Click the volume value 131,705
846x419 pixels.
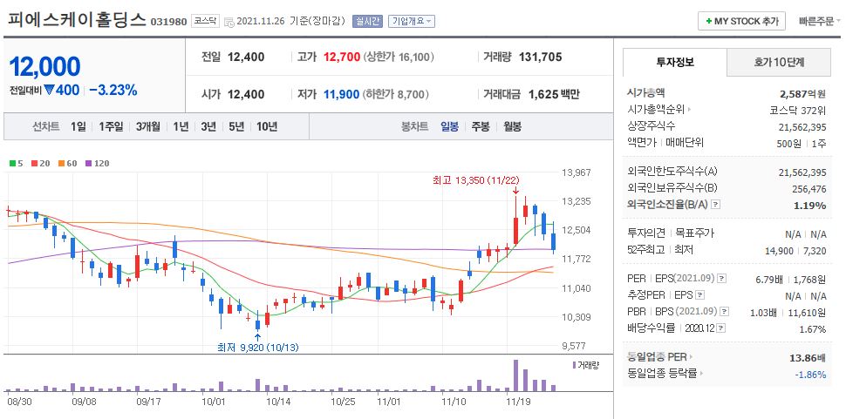(x=540, y=57)
